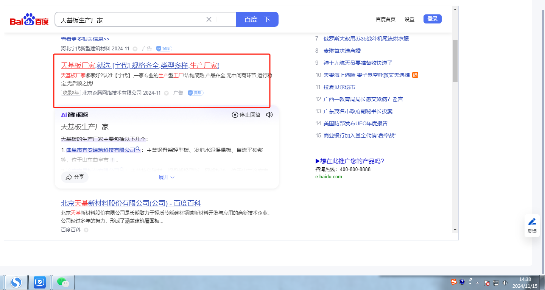Open WeChat from the taskbar

63,282
